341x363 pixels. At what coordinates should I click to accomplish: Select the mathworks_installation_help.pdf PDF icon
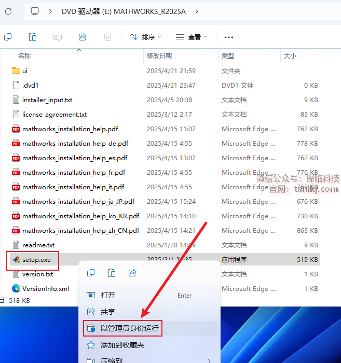pos(16,129)
